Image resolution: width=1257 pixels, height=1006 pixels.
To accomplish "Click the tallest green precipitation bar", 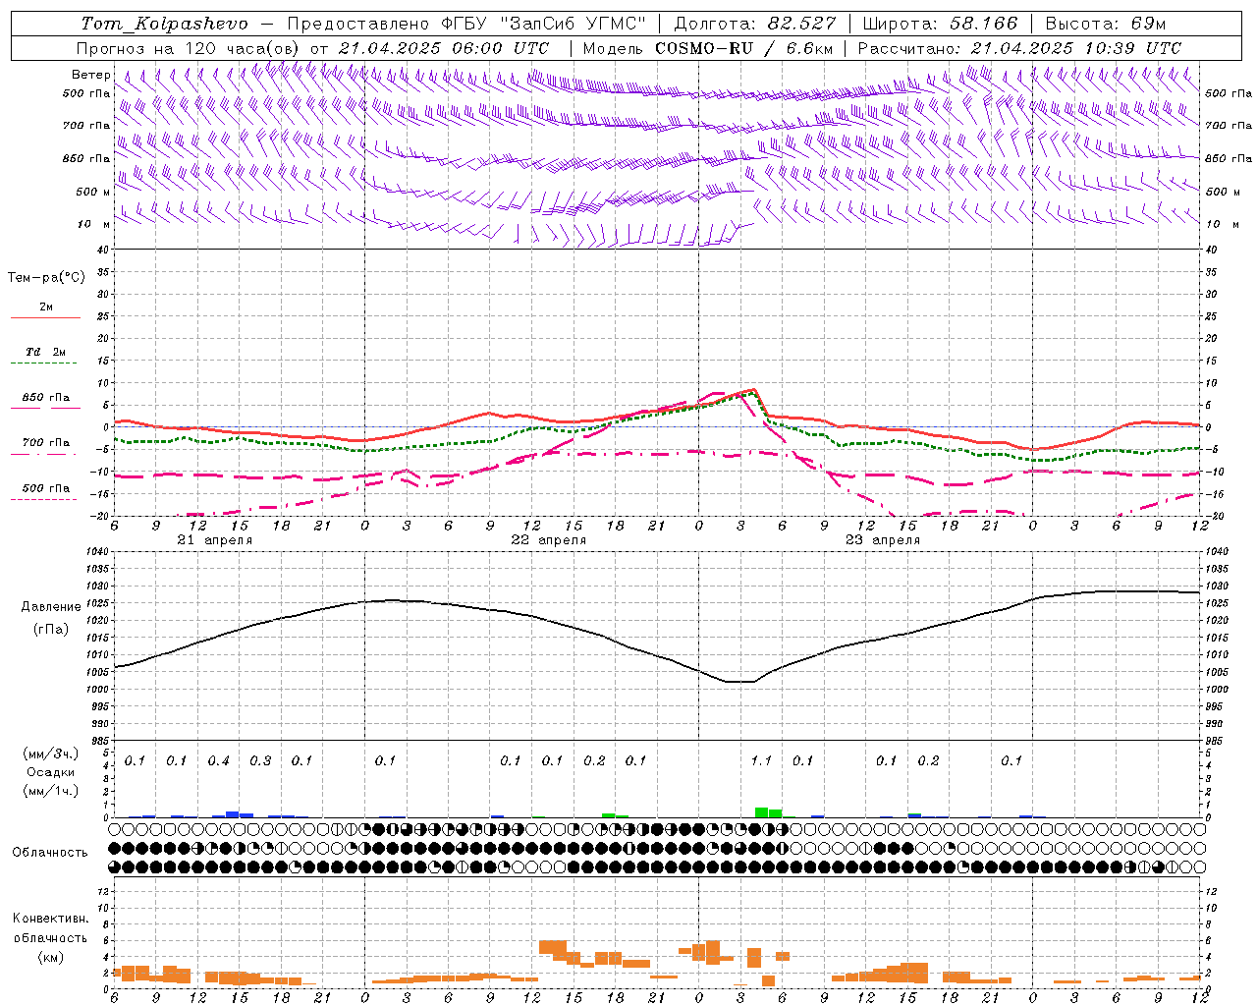I will (x=761, y=812).
